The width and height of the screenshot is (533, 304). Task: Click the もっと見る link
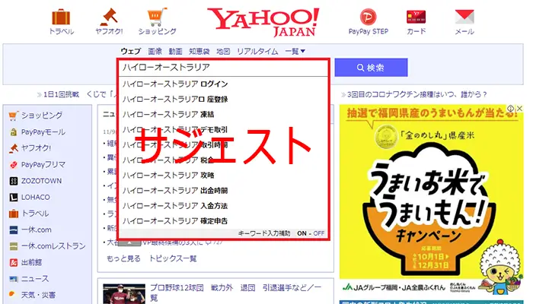(x=123, y=259)
